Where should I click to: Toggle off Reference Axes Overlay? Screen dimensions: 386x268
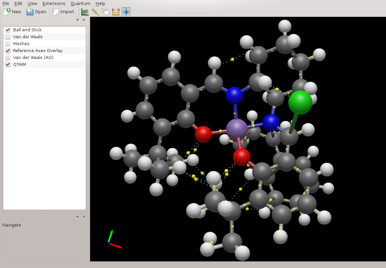pyautogui.click(x=8, y=51)
